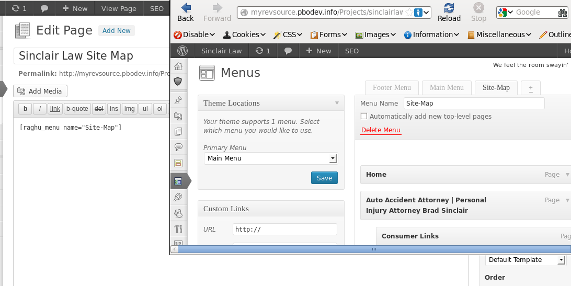Screen dimensions: 571x286
Task: Open Posts pushpin icon in sidebar
Action: pos(178,100)
